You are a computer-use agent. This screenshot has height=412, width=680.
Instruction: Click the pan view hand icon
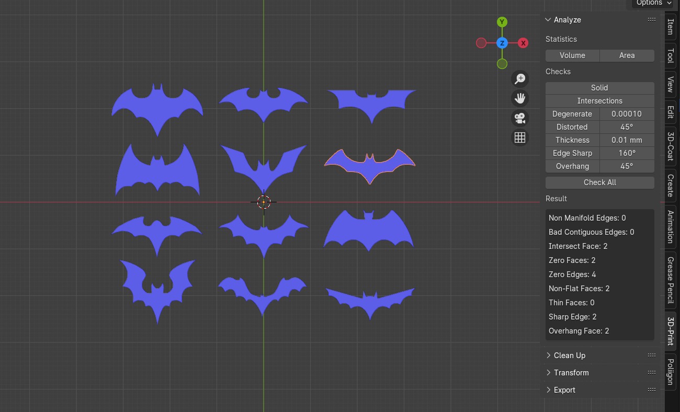pos(520,98)
